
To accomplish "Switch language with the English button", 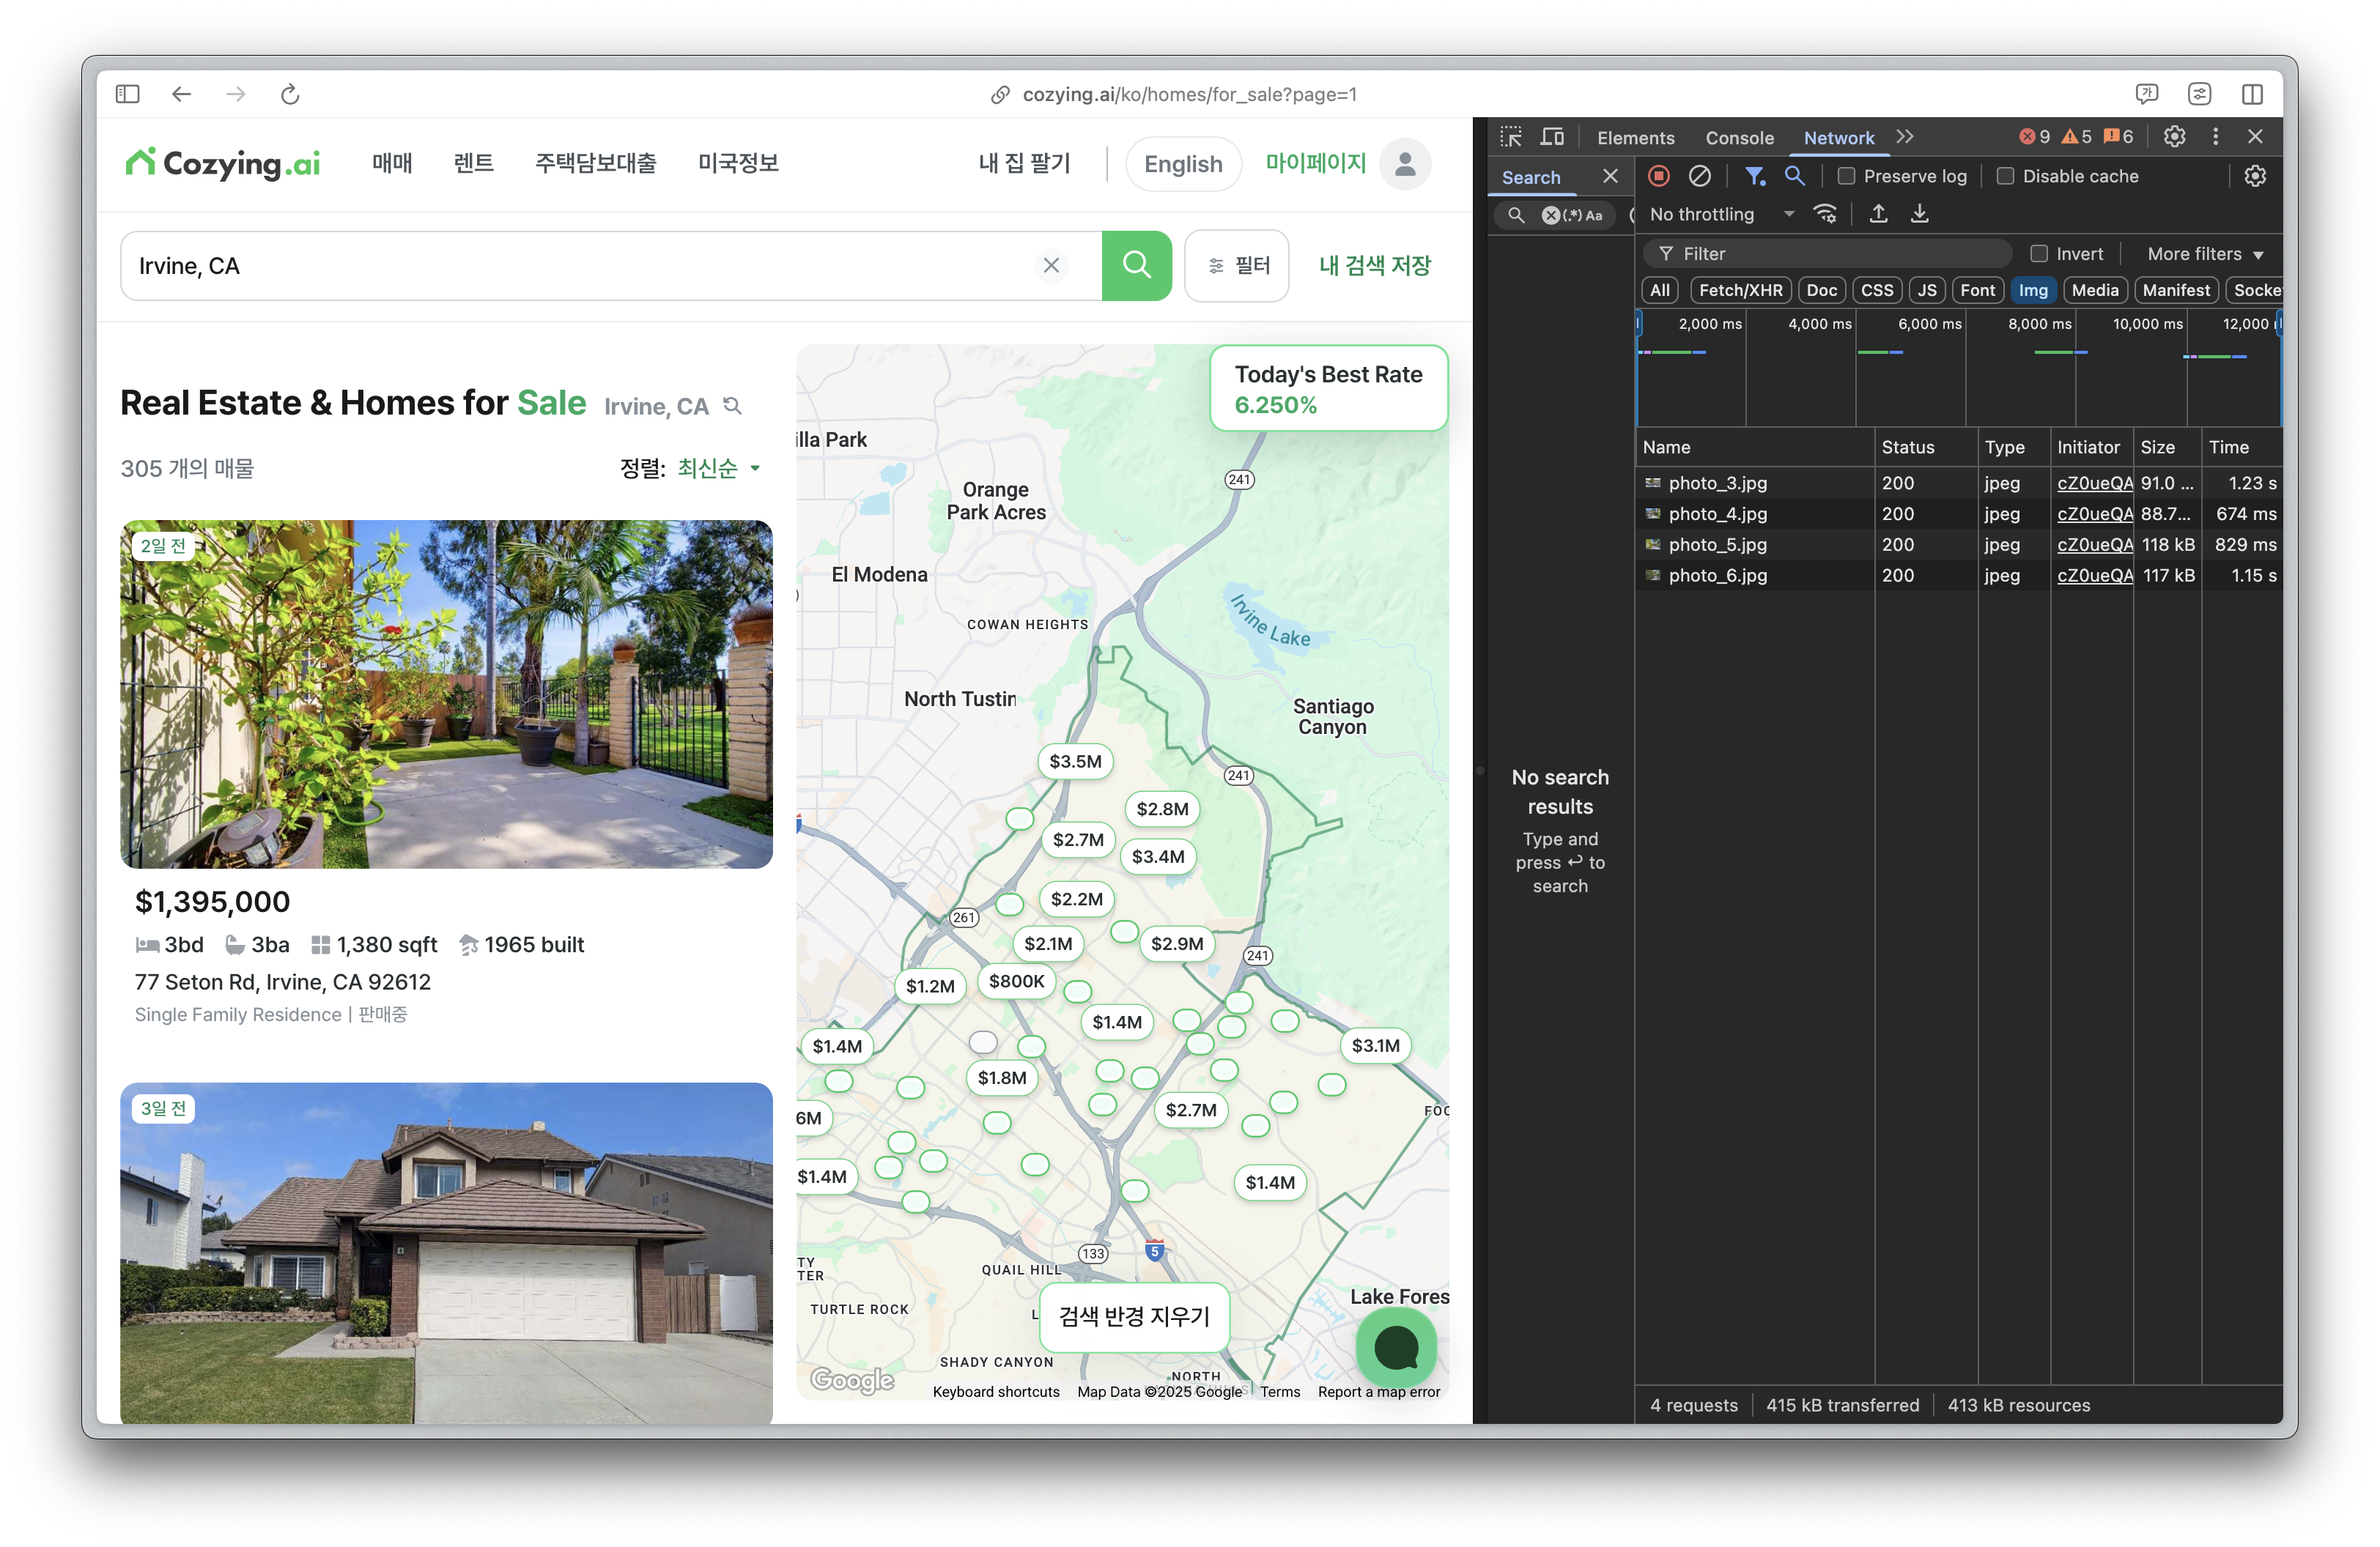I will [1183, 164].
